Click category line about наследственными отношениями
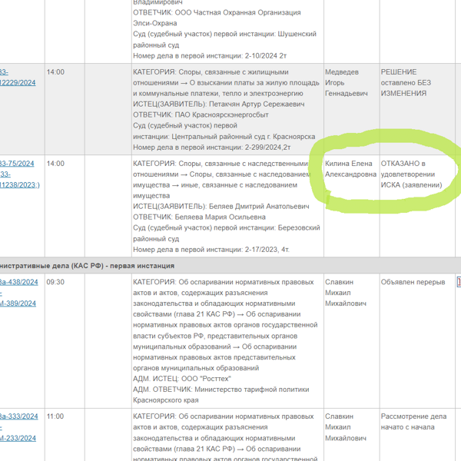Viewport: 461px width, 461px height. point(221,164)
